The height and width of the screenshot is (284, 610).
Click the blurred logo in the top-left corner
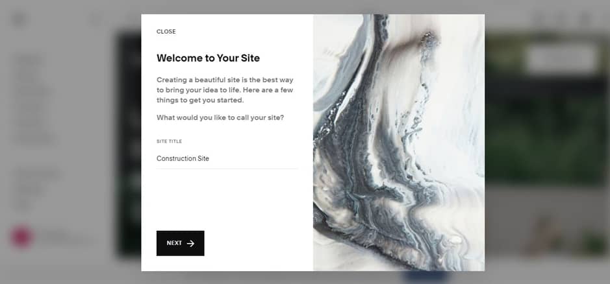[19, 19]
